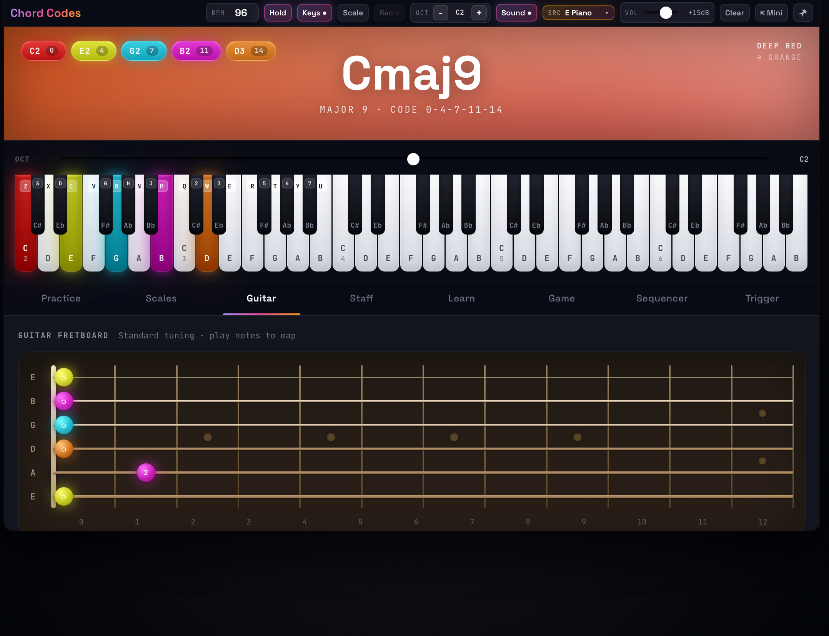The image size is (829, 636).
Task: Click the pin icon in top toolbar
Action: pos(803,13)
